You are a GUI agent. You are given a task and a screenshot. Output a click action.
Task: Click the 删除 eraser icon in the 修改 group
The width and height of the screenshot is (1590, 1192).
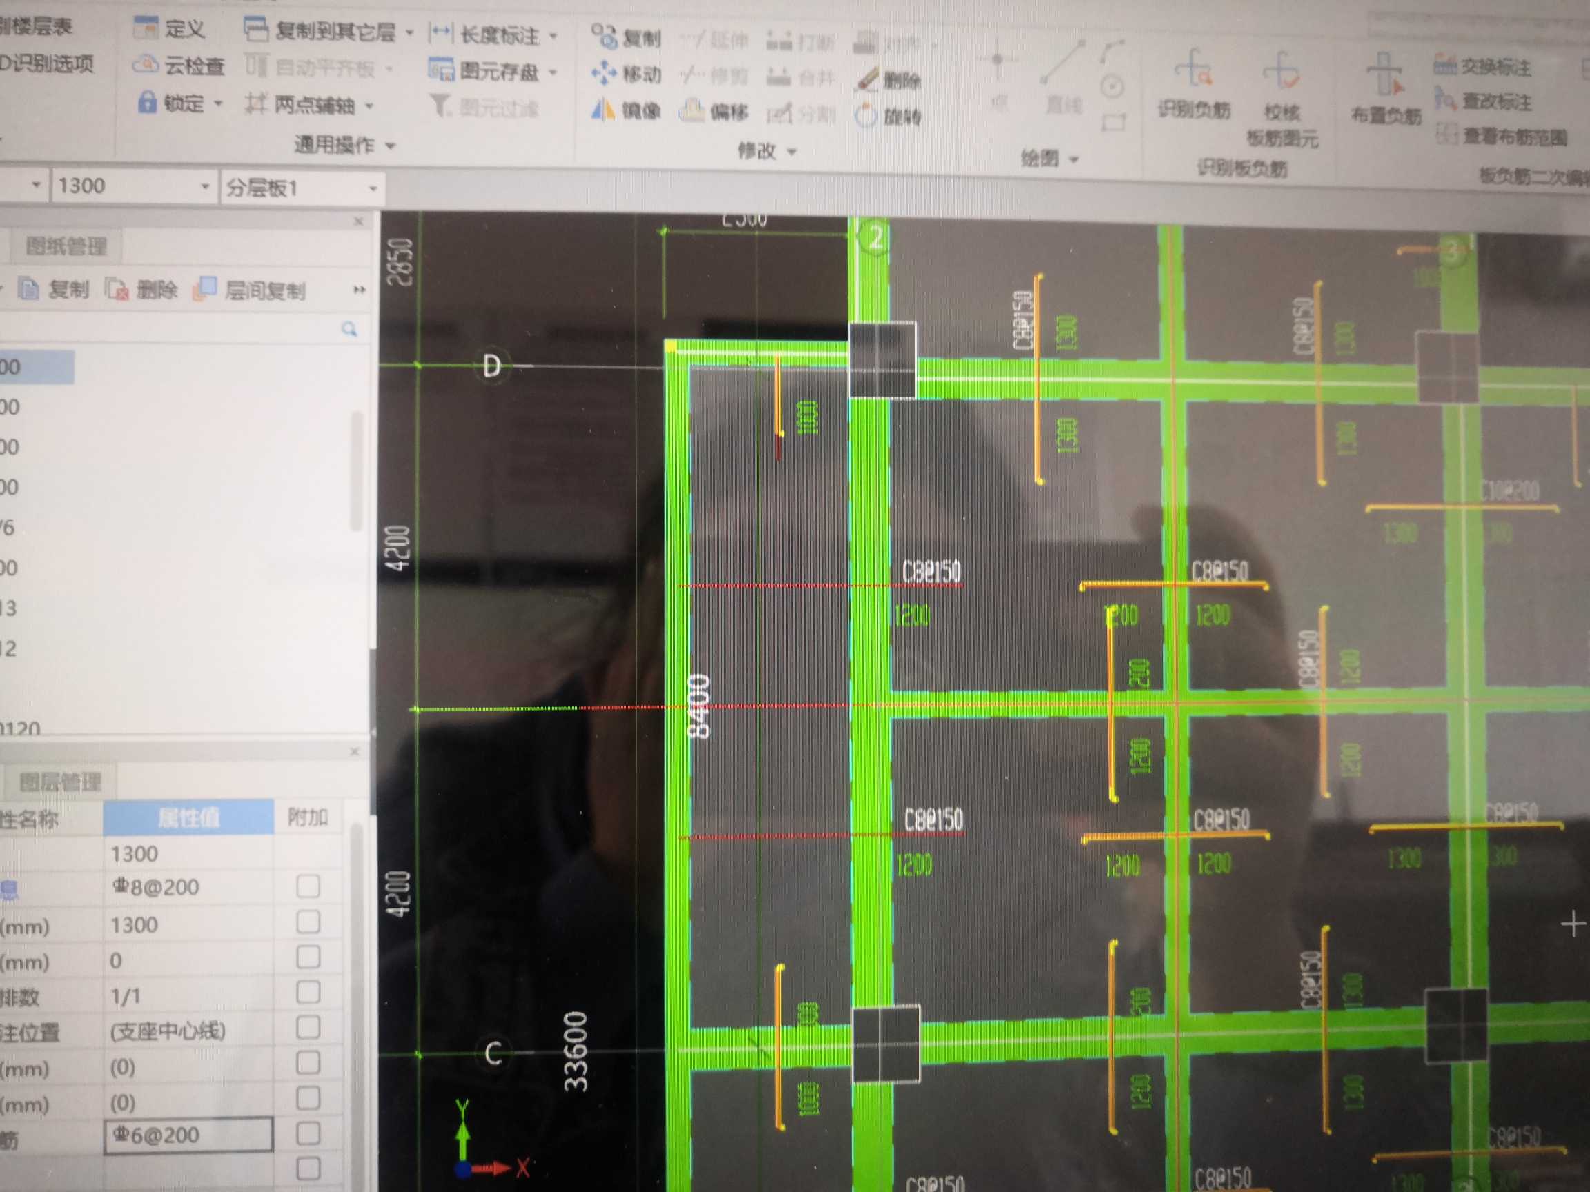867,80
